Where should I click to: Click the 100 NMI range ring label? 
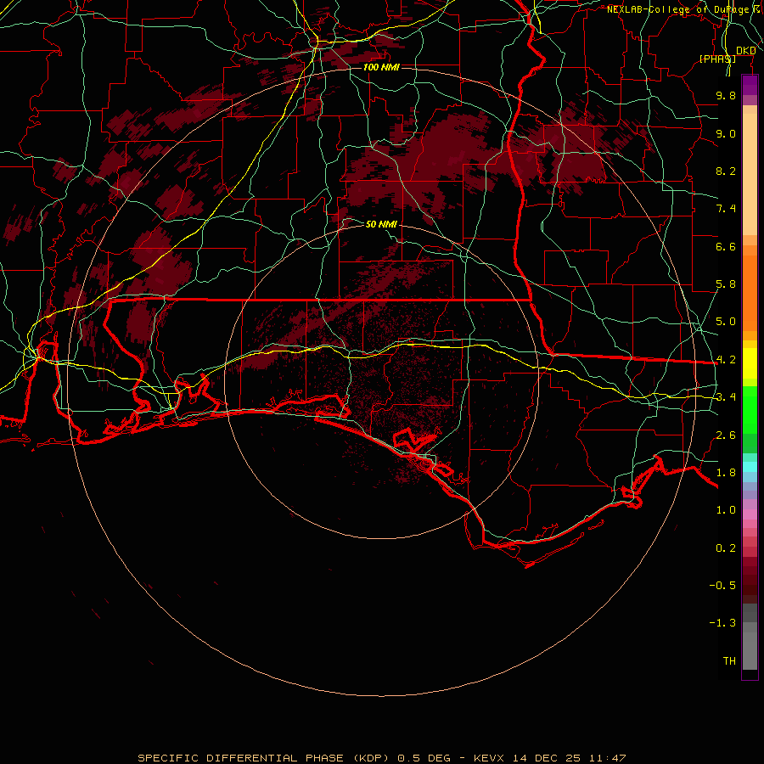(x=381, y=67)
